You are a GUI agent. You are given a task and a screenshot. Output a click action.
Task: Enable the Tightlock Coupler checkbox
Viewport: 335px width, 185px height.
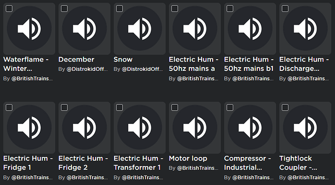(x=285, y=108)
